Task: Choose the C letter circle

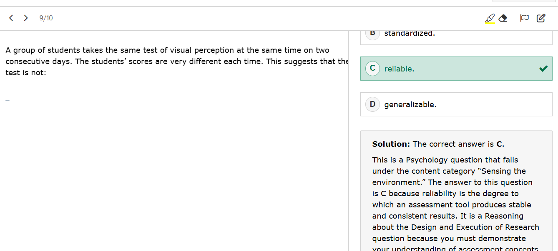Action: coord(372,69)
